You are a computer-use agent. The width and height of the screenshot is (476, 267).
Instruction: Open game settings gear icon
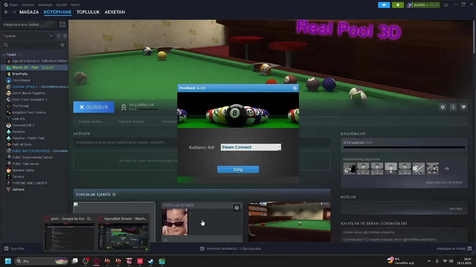coord(443,107)
